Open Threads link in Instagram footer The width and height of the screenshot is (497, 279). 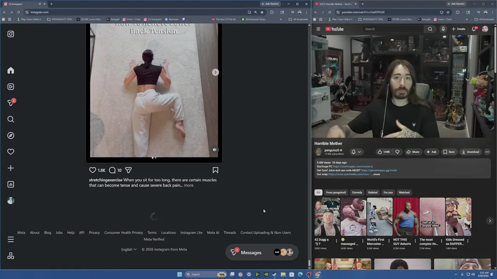229,232
